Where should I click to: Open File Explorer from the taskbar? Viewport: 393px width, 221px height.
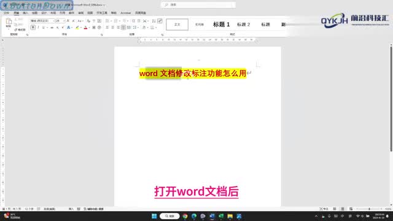coord(230,216)
